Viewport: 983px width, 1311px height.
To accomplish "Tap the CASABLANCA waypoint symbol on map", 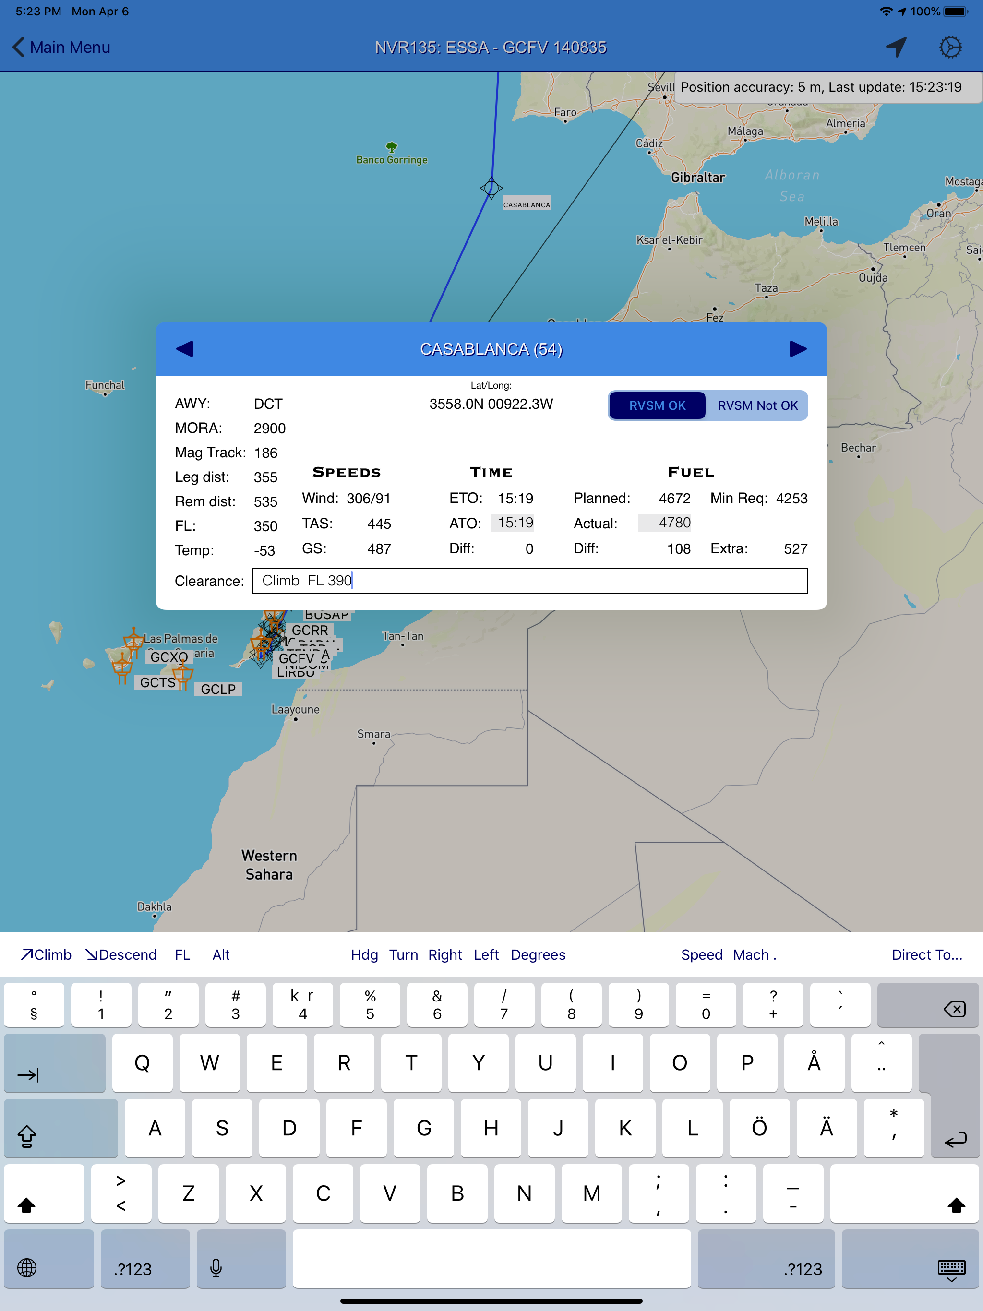I will click(491, 188).
